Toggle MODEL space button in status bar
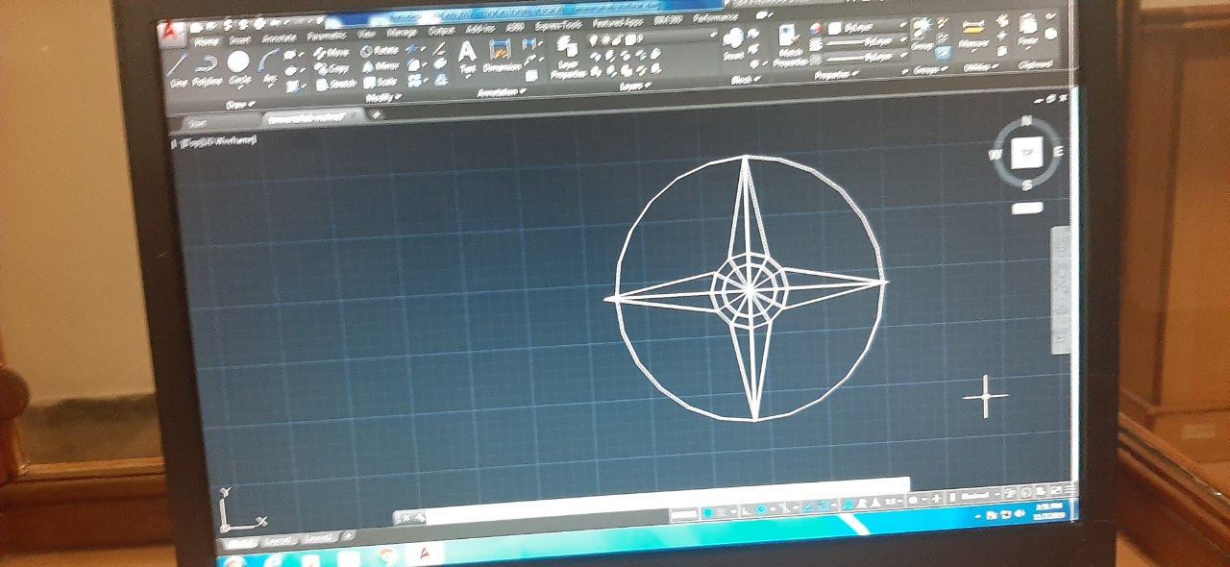 pyautogui.click(x=683, y=514)
